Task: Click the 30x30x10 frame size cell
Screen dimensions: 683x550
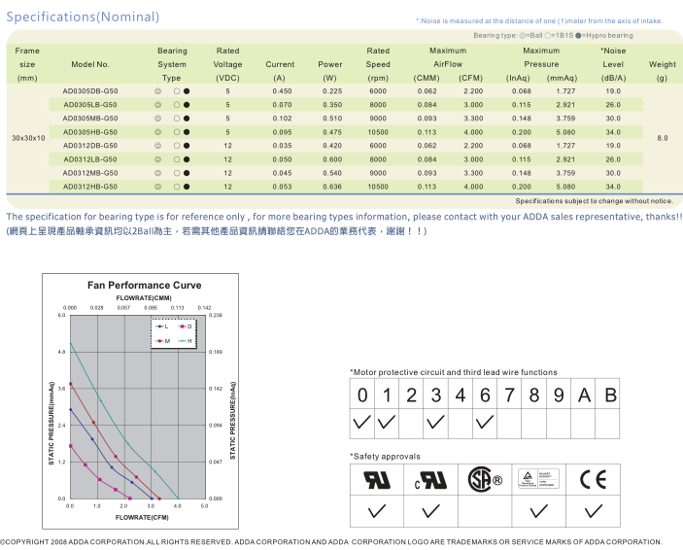Action: 28,138
